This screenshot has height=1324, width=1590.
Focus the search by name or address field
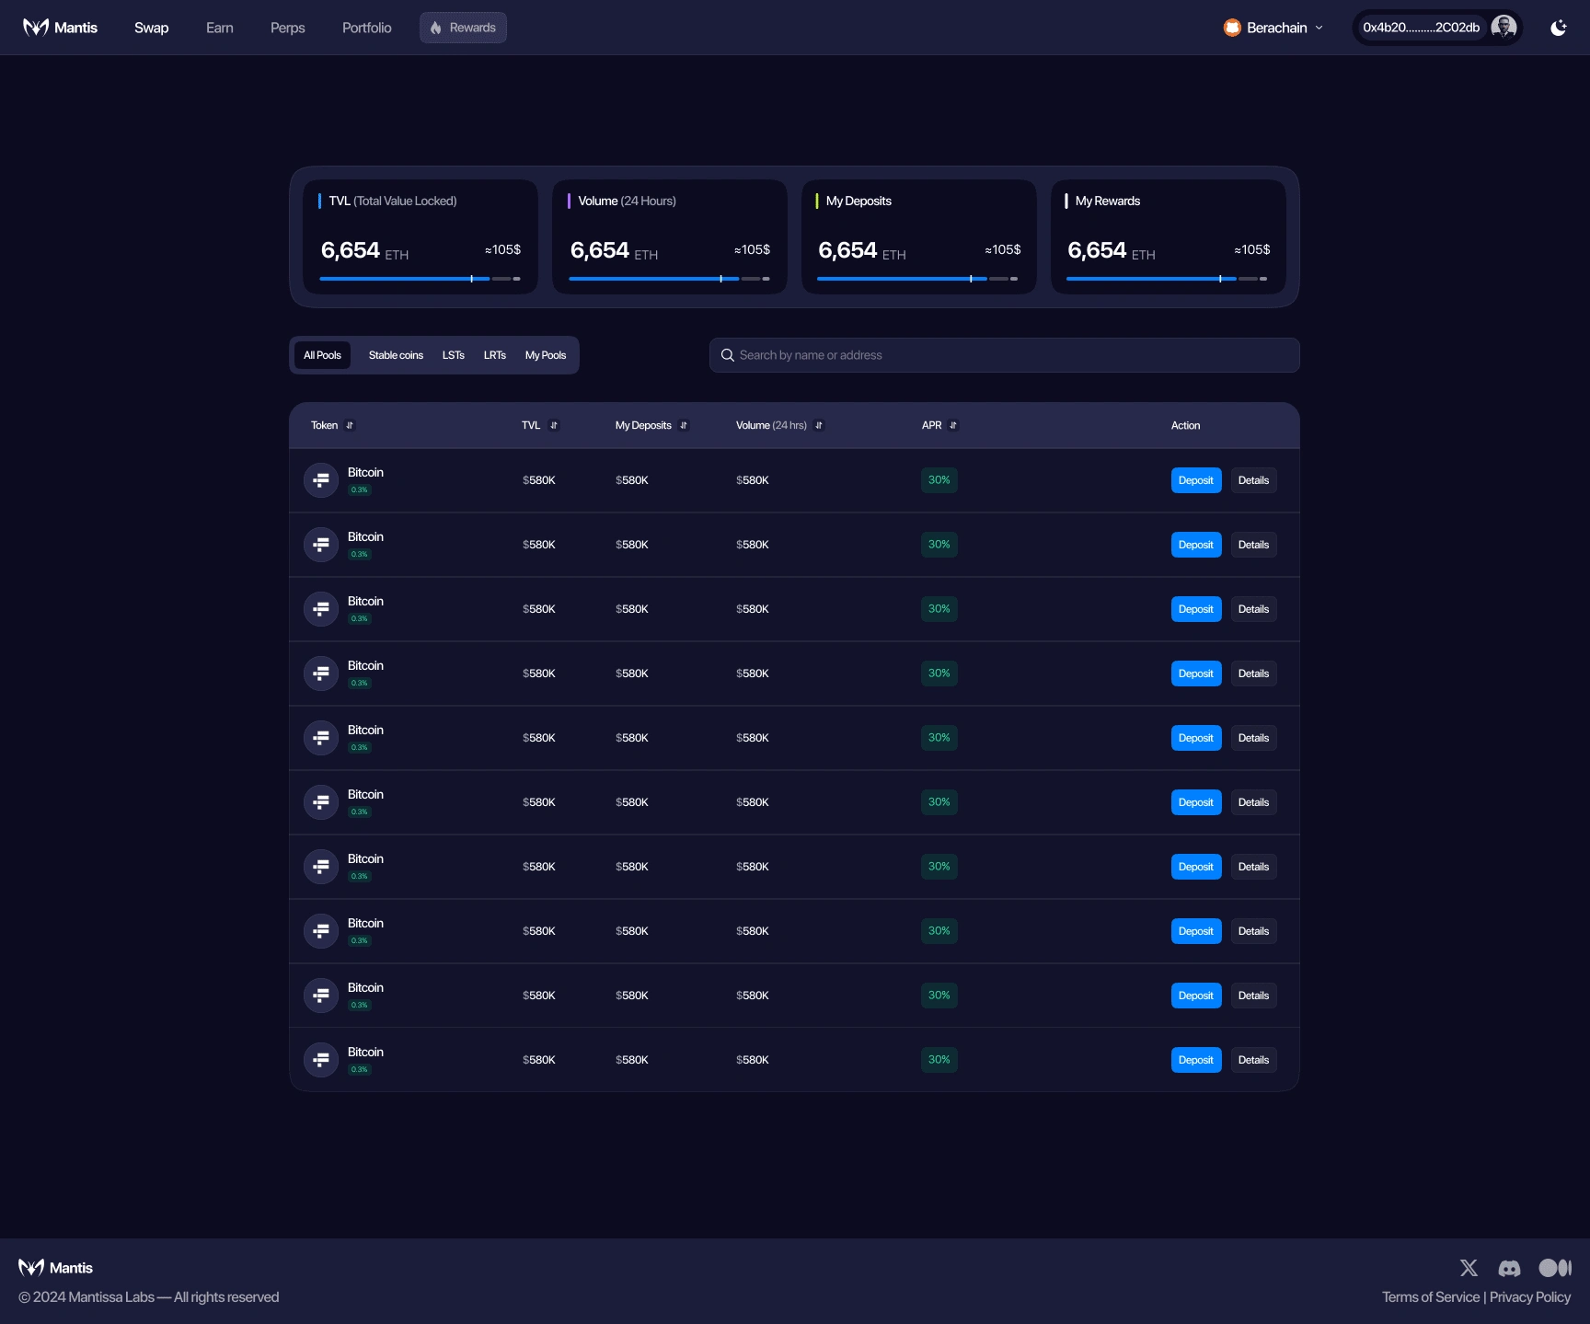[x=1004, y=355]
